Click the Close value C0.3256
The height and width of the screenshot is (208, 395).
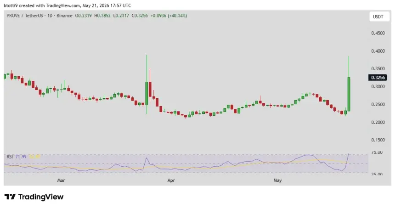click(139, 16)
